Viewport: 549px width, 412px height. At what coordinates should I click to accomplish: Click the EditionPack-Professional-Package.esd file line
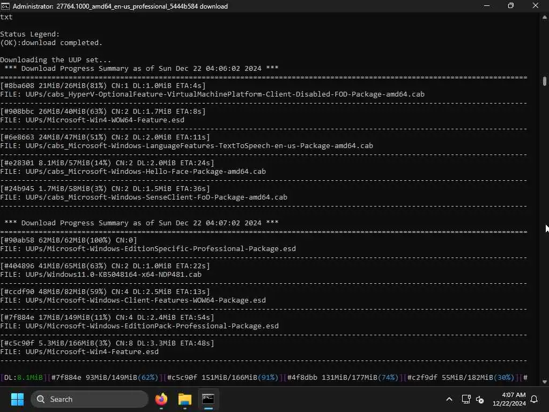coord(139,326)
